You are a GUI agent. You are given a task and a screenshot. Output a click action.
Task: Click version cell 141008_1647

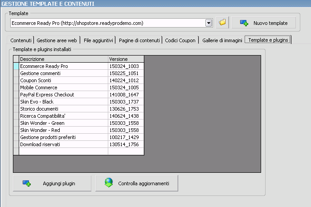click(126, 95)
